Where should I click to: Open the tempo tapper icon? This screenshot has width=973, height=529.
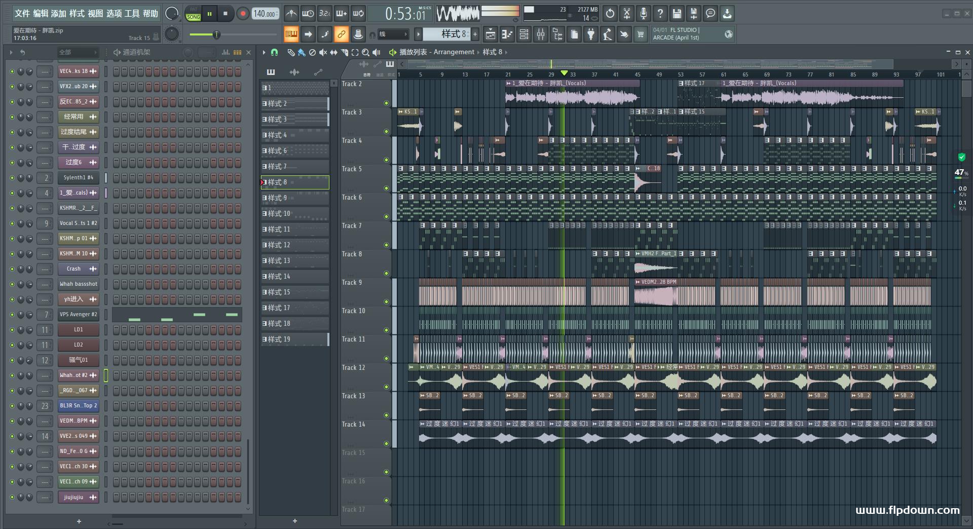pos(608,34)
